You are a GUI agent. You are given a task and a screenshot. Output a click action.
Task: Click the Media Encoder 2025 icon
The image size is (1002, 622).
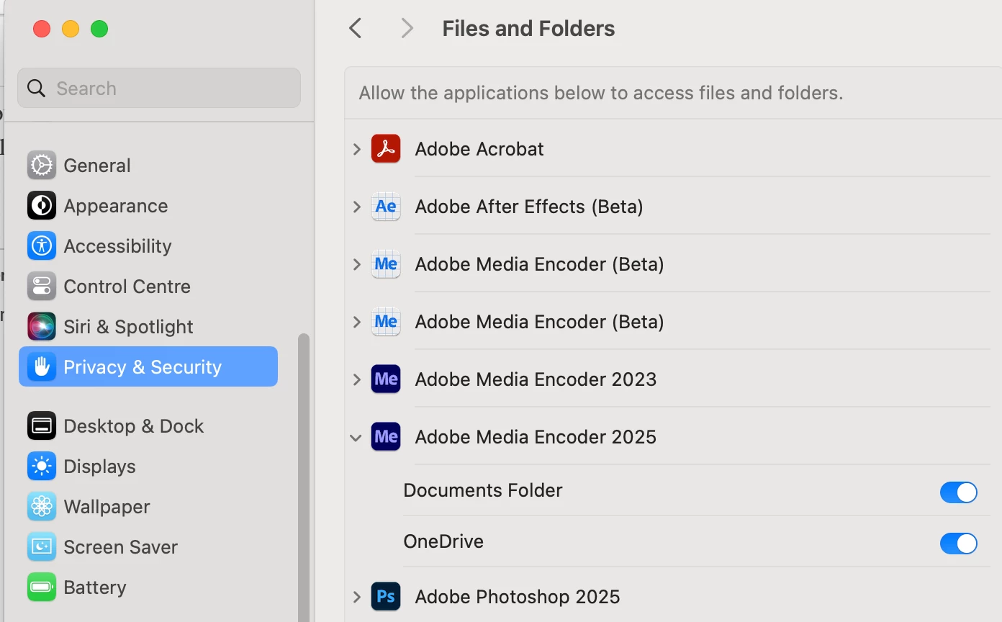pos(386,437)
